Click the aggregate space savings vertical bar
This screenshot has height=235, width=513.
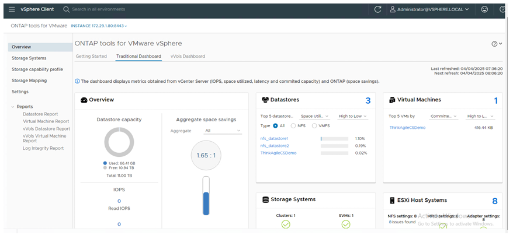click(x=206, y=196)
